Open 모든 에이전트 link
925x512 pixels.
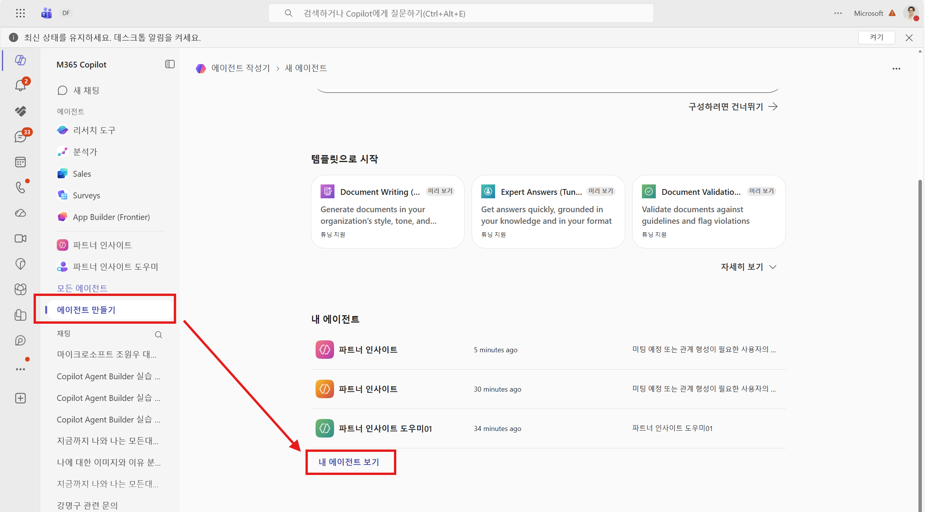click(x=82, y=288)
